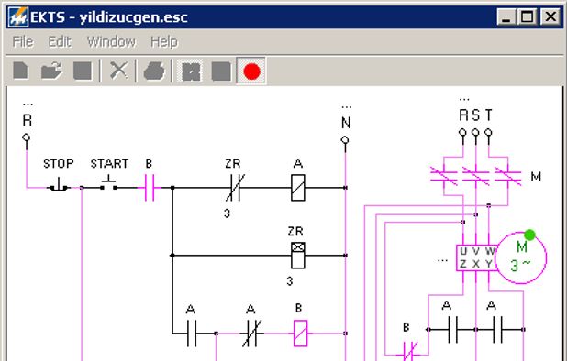Click the Delete (X) toolbar icon
Viewport: 567px width, 361px height.
(x=119, y=71)
